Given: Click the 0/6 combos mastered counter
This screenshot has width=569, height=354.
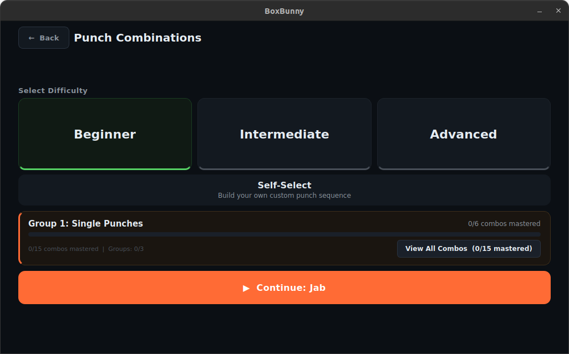Looking at the screenshot, I should pos(504,224).
